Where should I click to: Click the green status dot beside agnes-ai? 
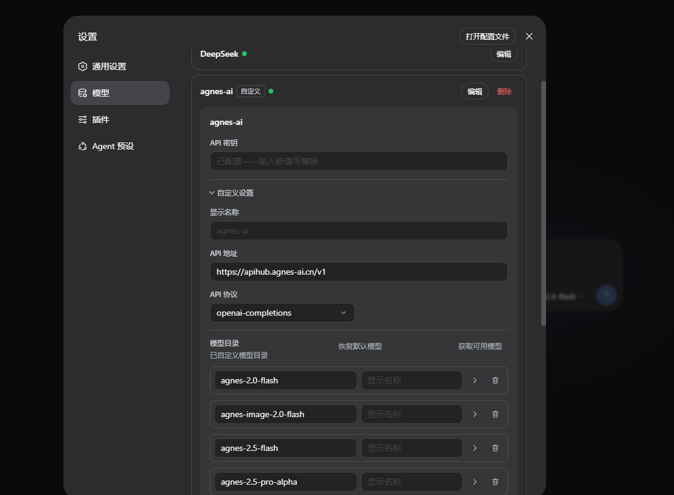[x=271, y=91]
